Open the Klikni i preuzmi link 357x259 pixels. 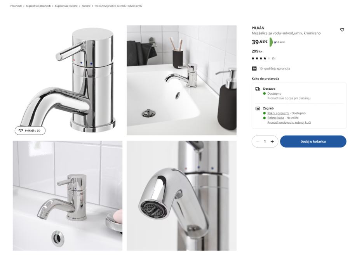(x=278, y=113)
